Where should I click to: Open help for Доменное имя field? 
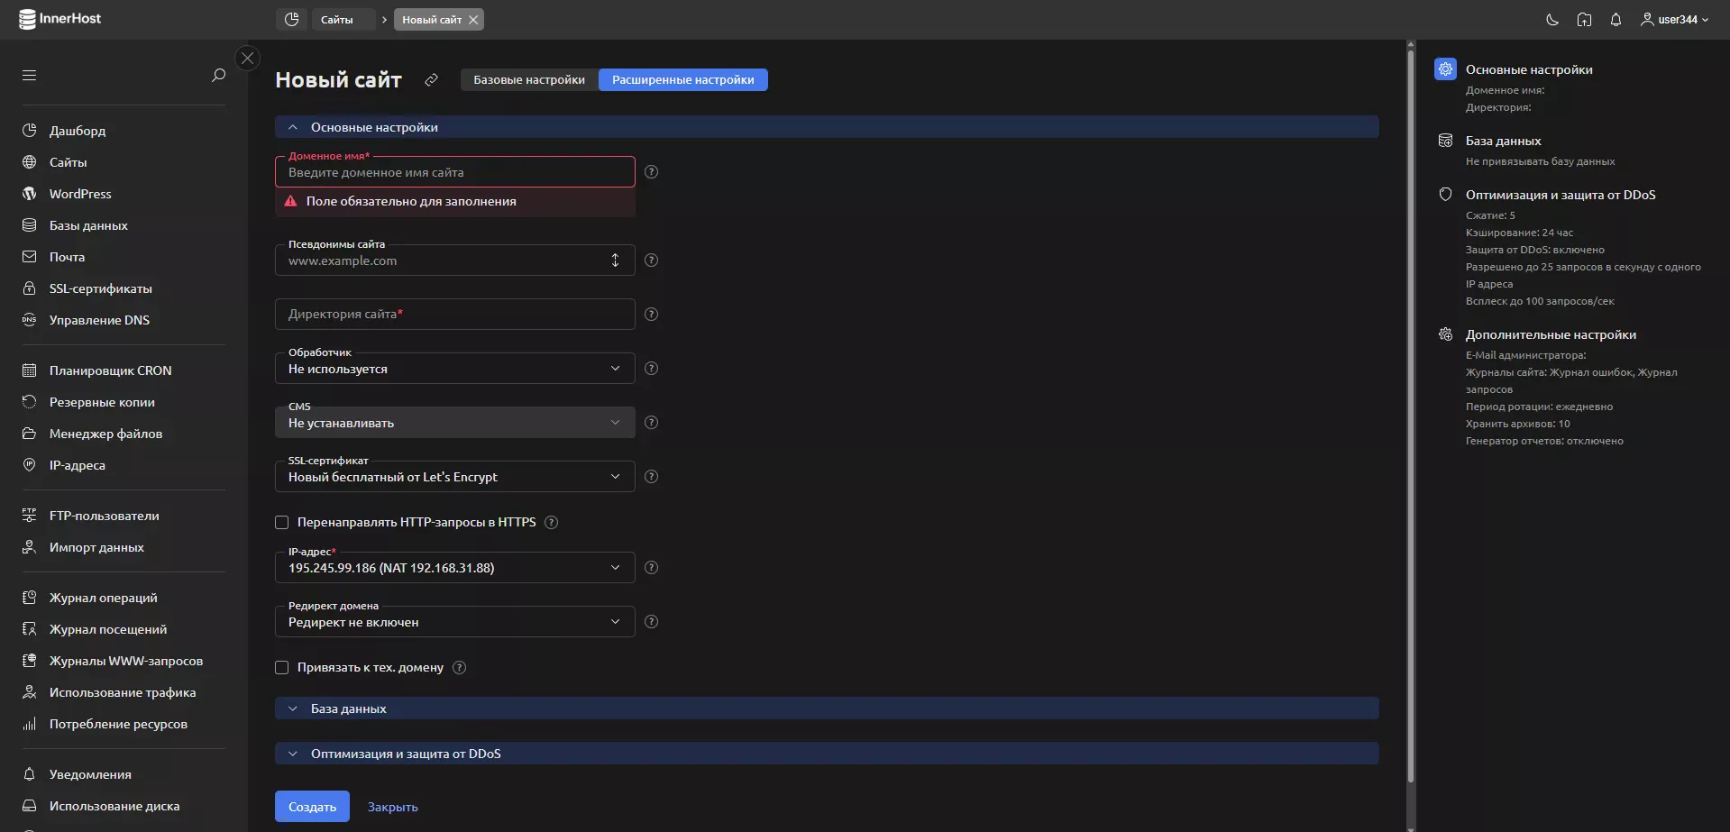[652, 172]
